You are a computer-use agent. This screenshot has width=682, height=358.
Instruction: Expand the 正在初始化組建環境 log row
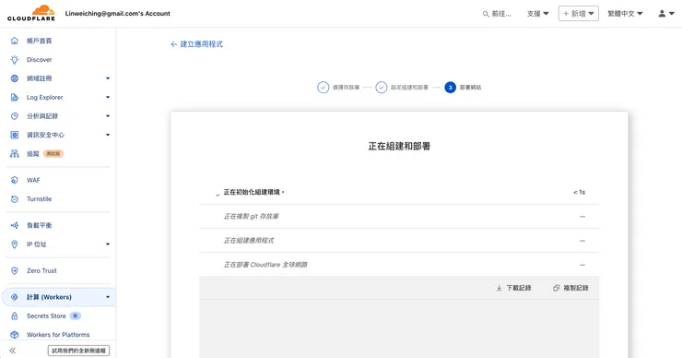[399, 192]
